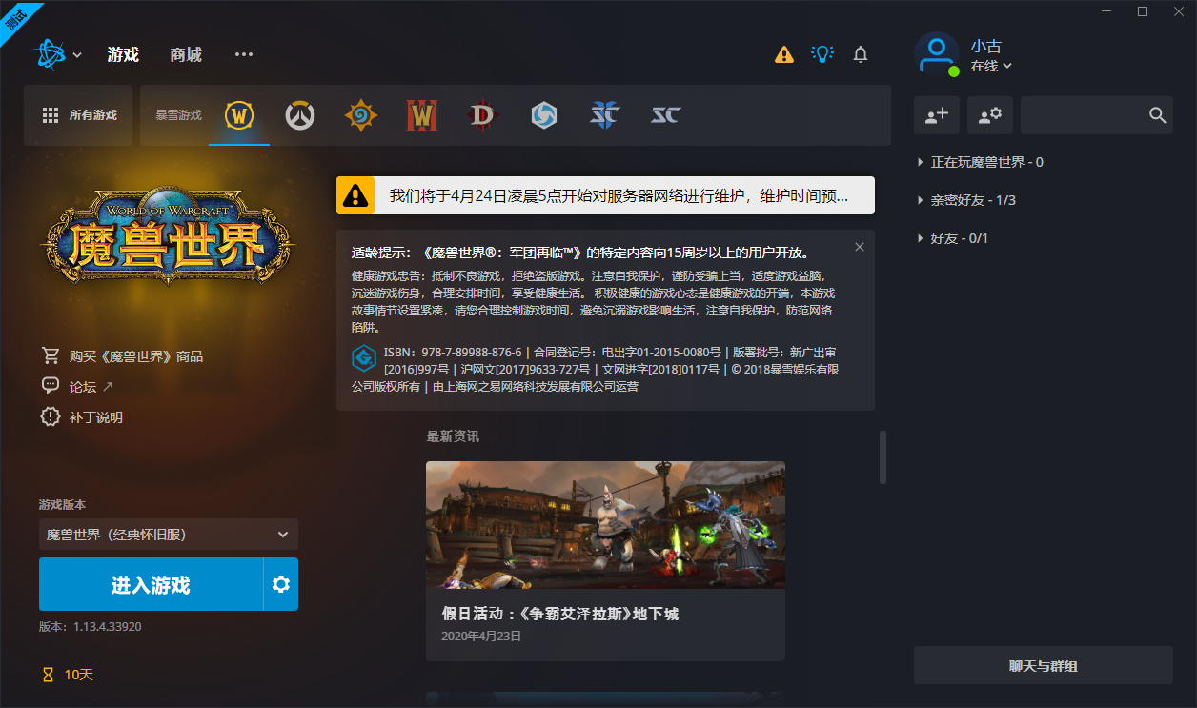The image size is (1197, 708).
Task: Open the 所有游戏 grid view
Action: [x=78, y=115]
